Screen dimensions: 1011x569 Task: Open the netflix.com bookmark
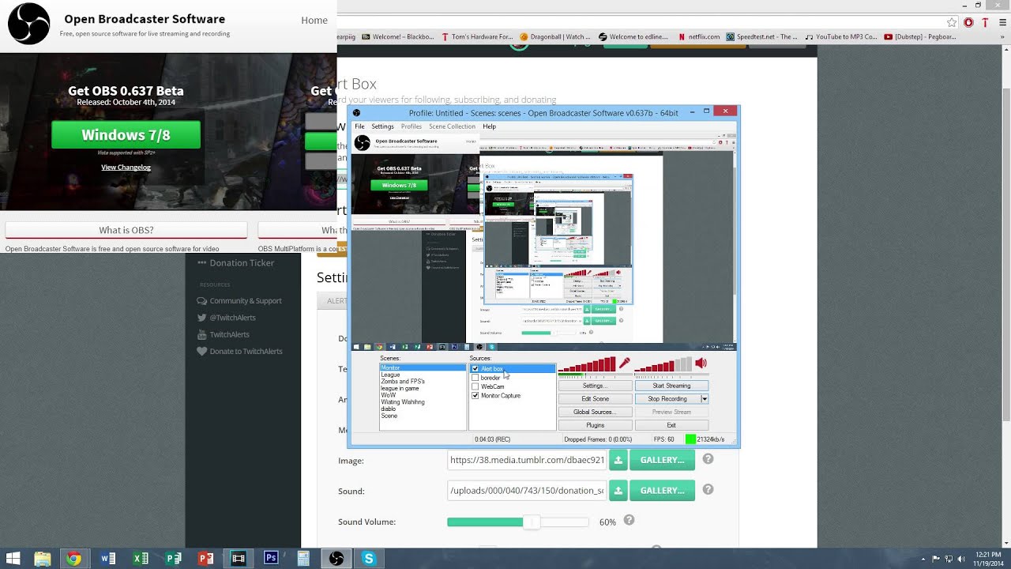click(x=699, y=36)
